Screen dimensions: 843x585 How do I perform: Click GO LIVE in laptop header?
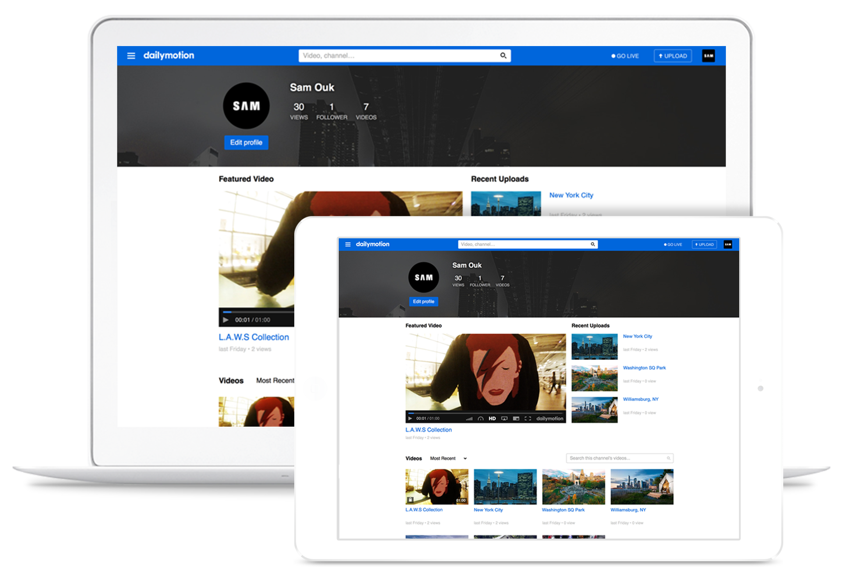625,56
